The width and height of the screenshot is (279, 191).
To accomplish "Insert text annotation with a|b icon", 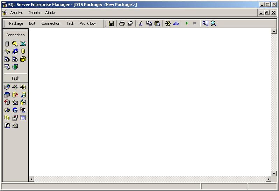I will (x=176, y=23).
